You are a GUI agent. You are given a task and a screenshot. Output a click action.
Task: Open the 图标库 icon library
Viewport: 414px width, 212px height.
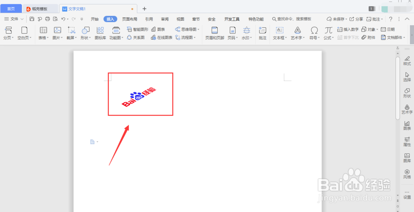tap(100, 33)
